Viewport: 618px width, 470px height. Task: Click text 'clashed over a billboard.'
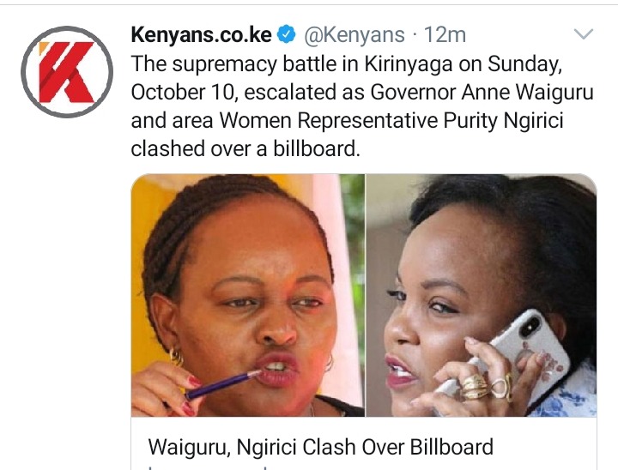pos(245,149)
